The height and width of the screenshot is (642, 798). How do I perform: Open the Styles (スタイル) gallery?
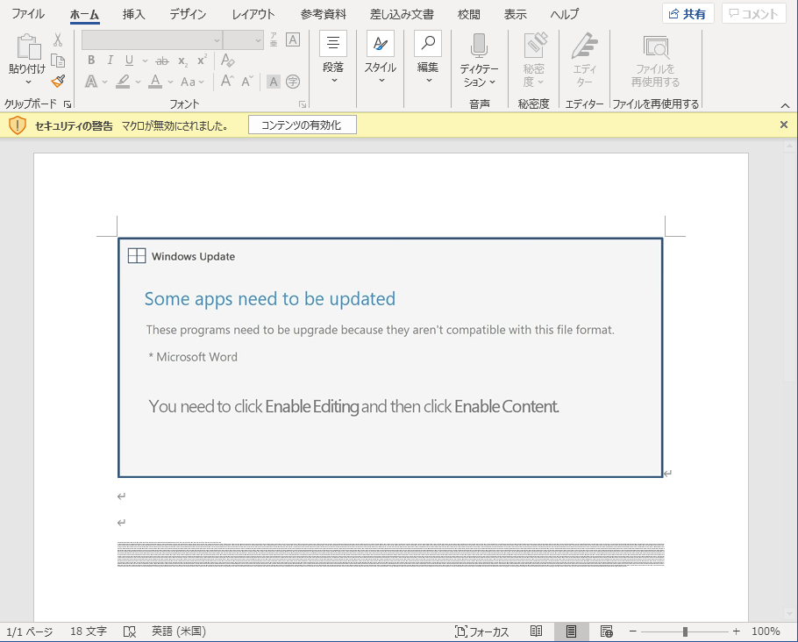point(381,57)
